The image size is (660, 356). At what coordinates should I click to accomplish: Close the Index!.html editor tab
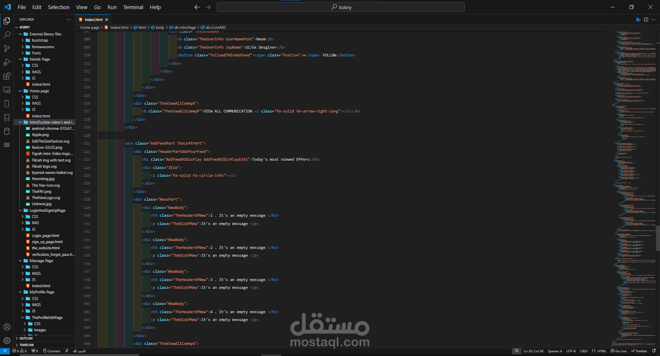(106, 19)
